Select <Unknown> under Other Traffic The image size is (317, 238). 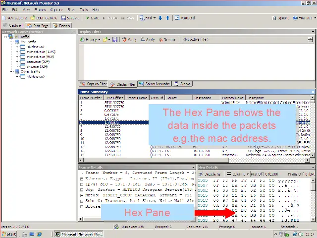coord(36,76)
